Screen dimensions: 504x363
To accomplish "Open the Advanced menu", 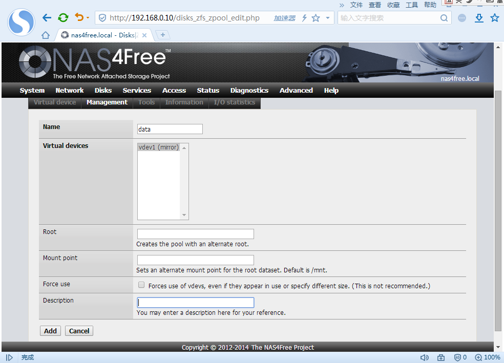I will click(x=296, y=90).
